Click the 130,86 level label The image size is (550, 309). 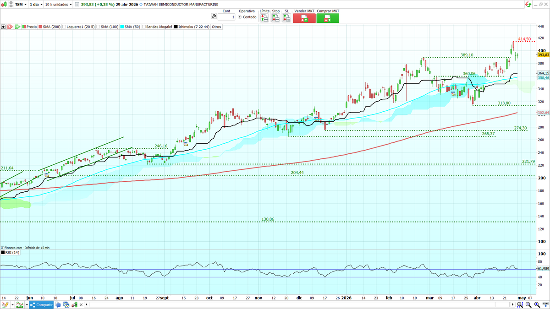coord(268,219)
